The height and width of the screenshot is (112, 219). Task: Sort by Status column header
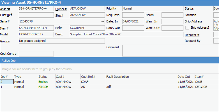[x=47, y=77]
